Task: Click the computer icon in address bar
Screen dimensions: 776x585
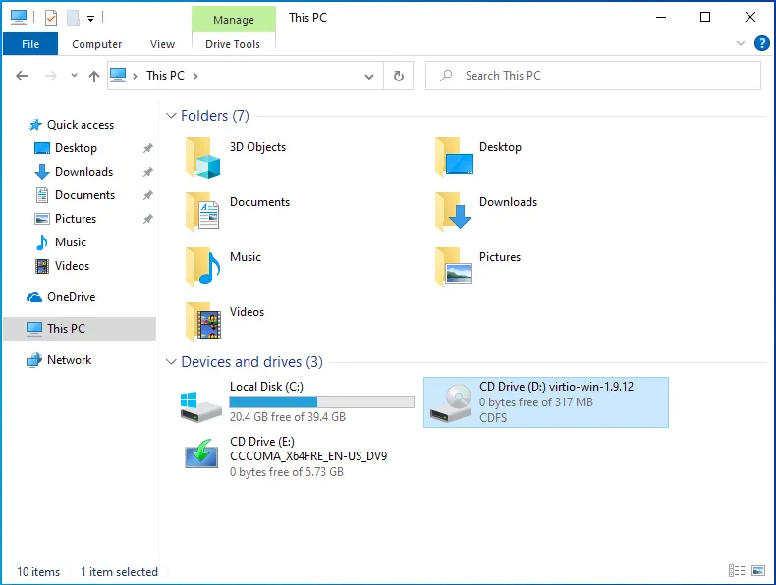Action: pyautogui.click(x=118, y=76)
